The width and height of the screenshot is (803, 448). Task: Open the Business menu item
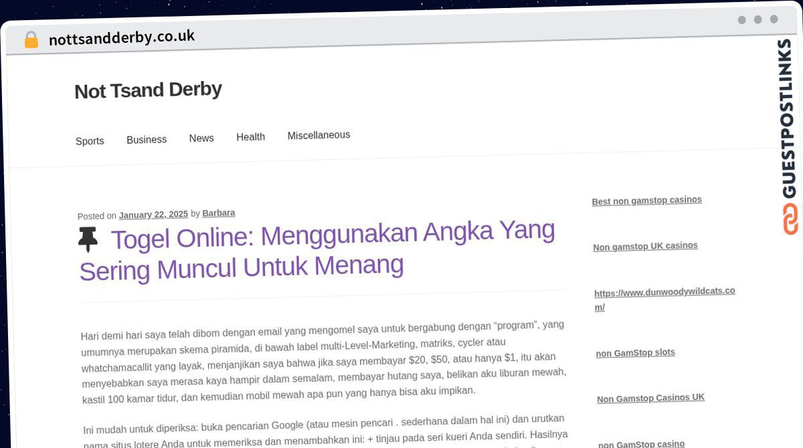pos(147,140)
